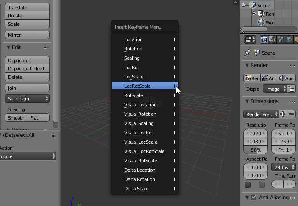Collapse the Edit panel

(8, 47)
